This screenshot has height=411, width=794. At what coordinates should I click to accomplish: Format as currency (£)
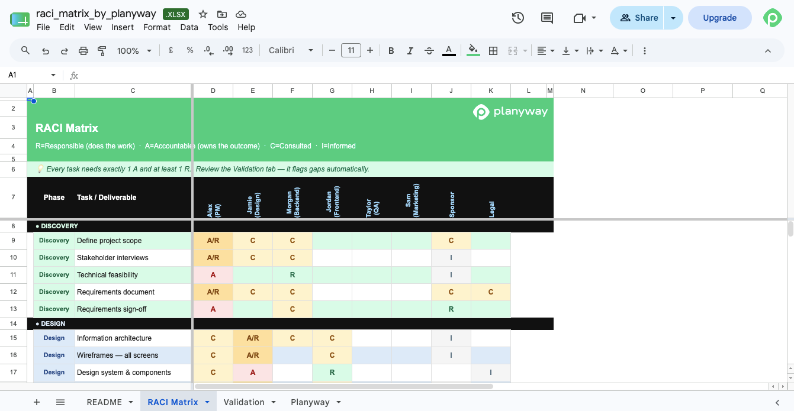(171, 51)
